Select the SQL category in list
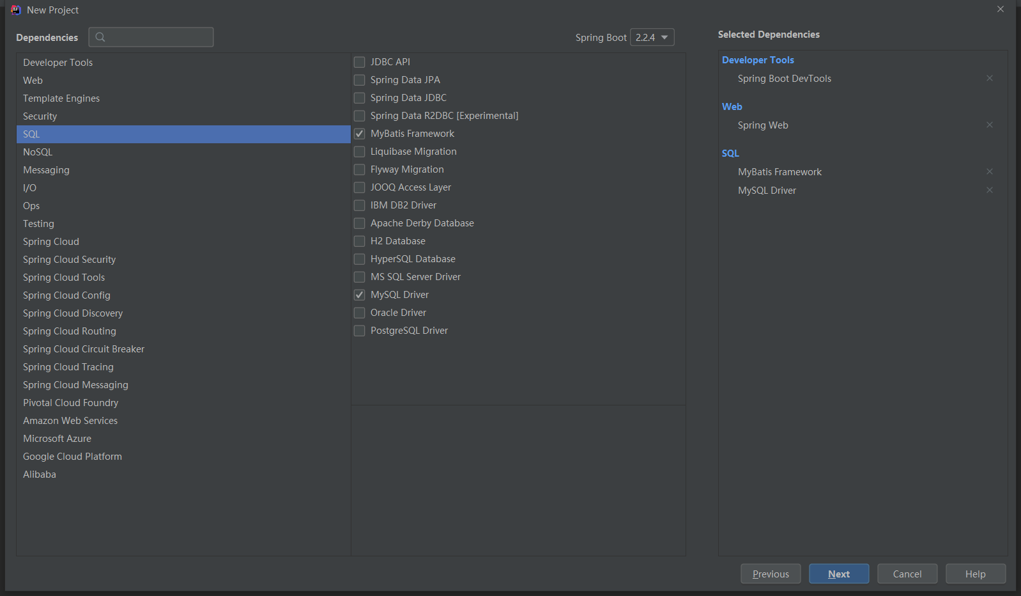Viewport: 1021px width, 596px height. (183, 134)
